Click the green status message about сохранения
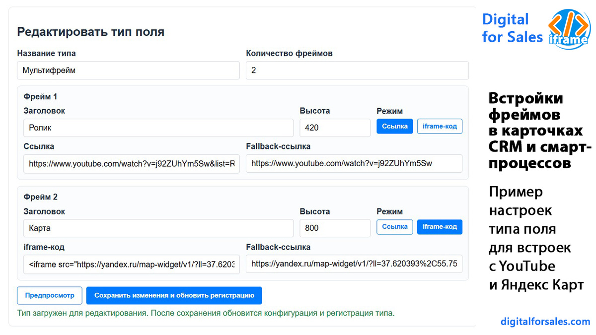 coord(206,313)
